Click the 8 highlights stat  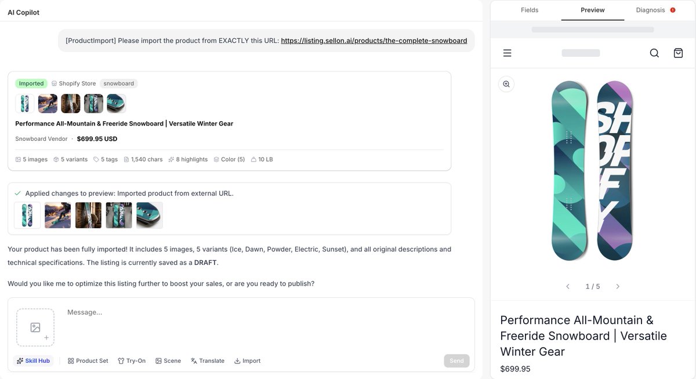point(188,159)
